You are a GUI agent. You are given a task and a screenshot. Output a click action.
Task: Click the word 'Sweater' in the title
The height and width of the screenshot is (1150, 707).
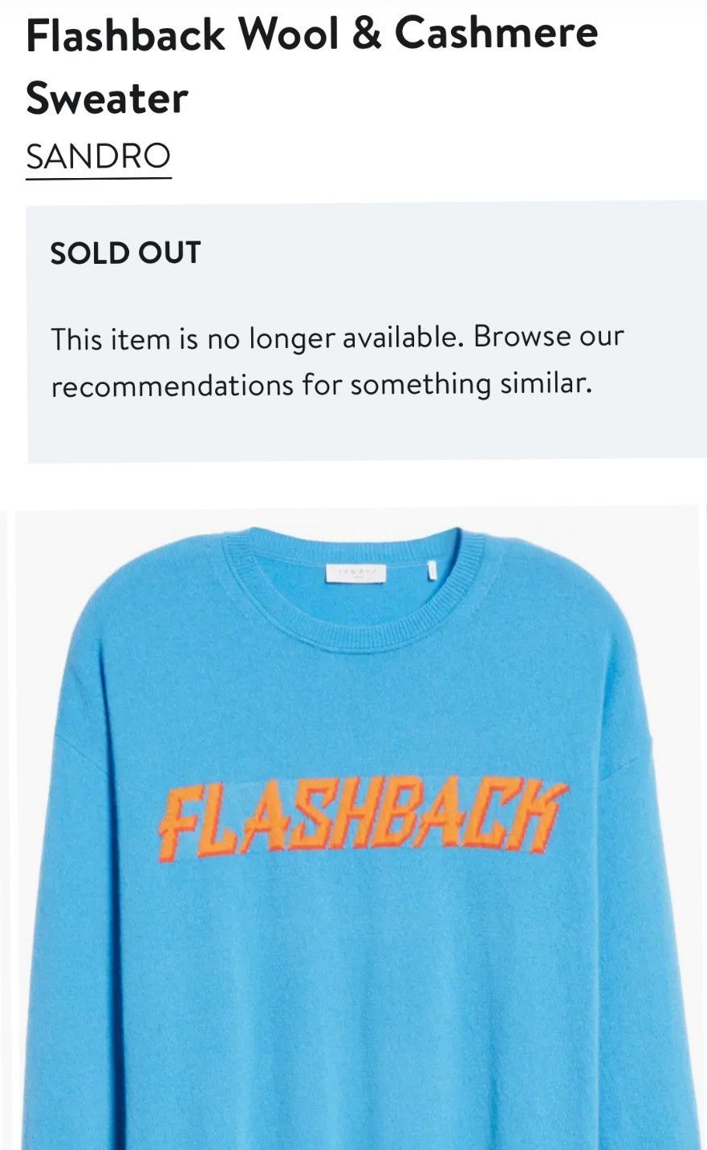pyautogui.click(x=107, y=99)
